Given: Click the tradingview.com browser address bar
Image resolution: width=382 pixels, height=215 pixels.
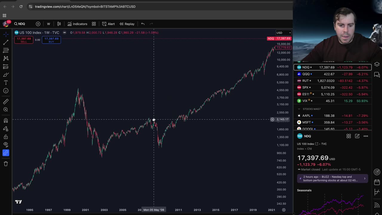Looking at the screenshot, I should coord(85,7).
